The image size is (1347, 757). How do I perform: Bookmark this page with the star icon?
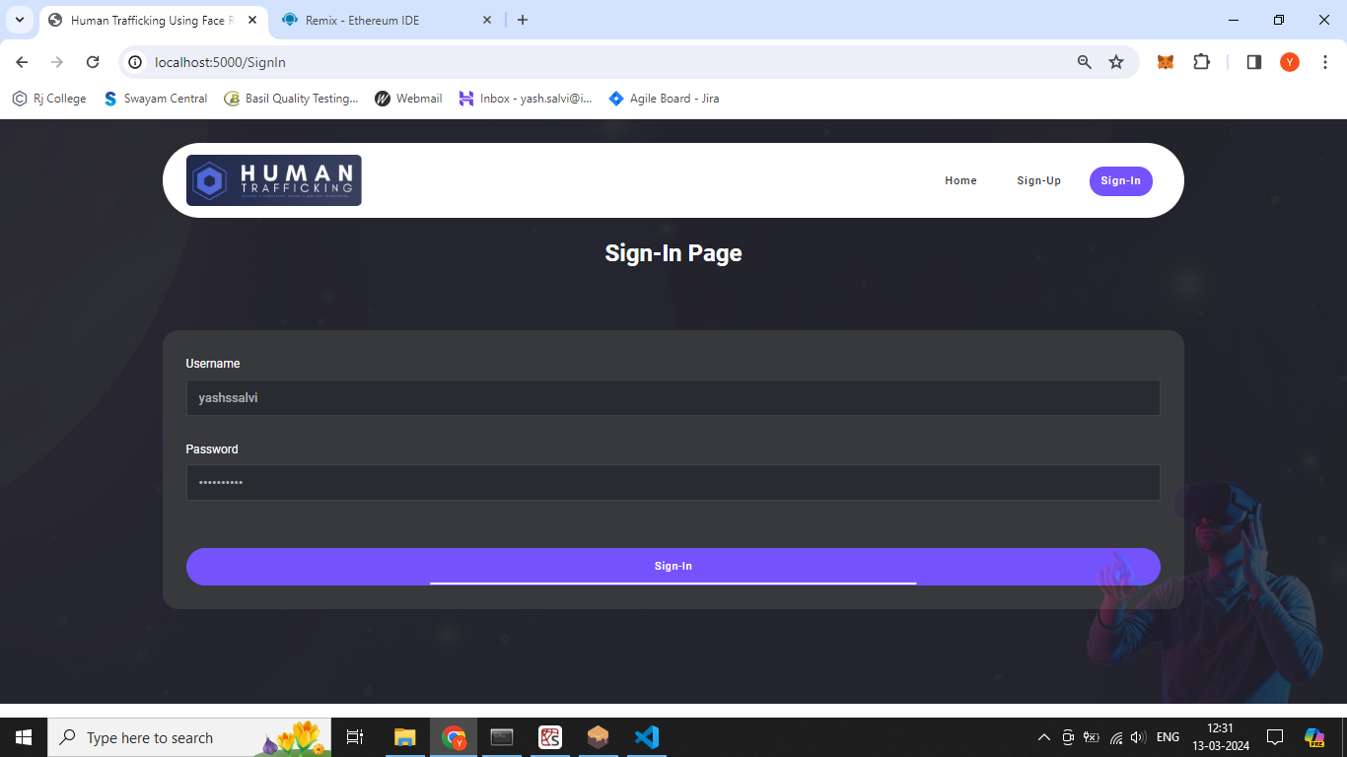pyautogui.click(x=1116, y=62)
